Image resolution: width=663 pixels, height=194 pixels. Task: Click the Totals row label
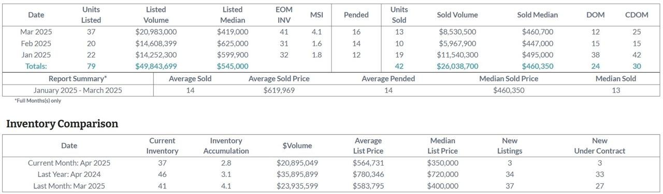pyautogui.click(x=36, y=66)
